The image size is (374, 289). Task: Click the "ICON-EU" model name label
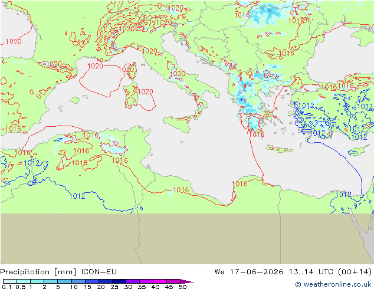[99, 272]
